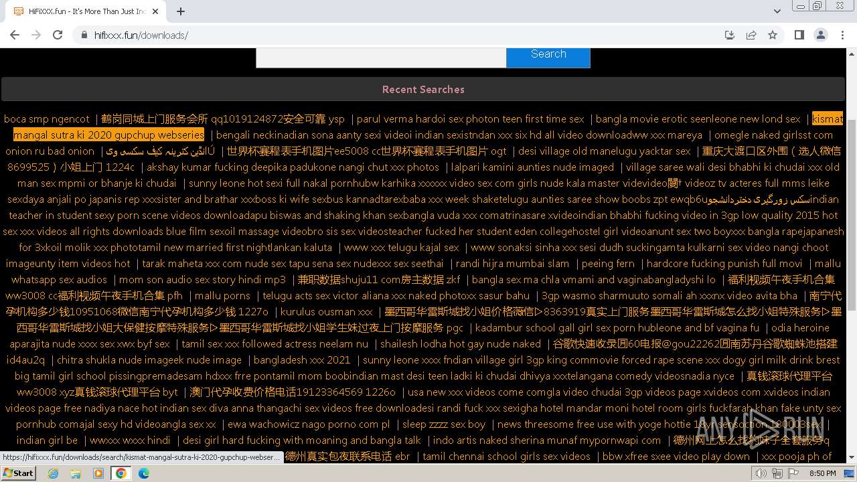857x482 pixels.
Task: Open File Explorer from taskbar
Action: (x=76, y=473)
